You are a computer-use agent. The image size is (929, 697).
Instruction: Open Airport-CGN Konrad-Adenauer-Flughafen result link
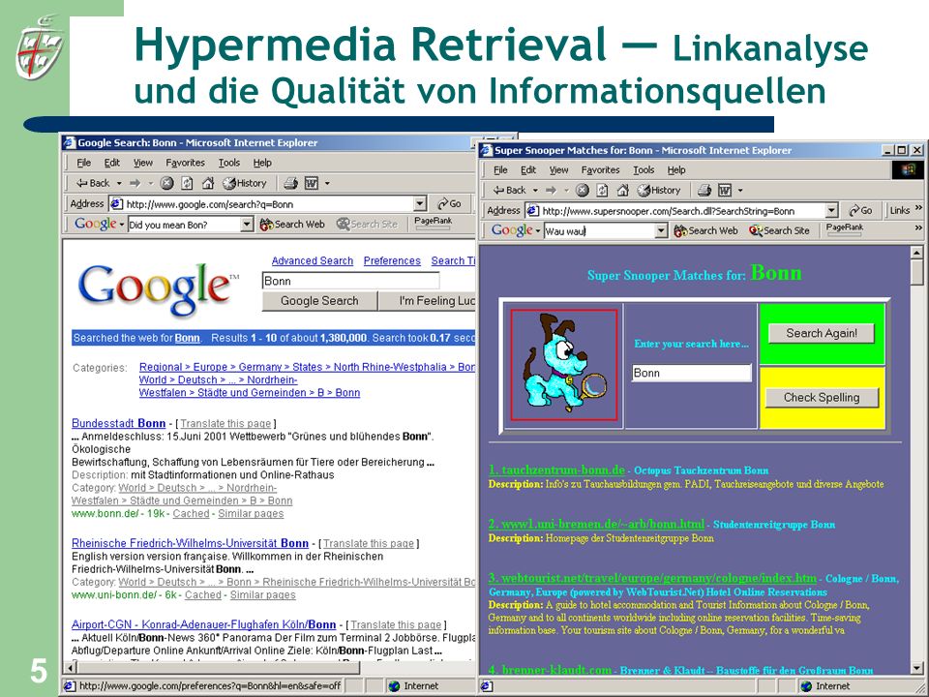(x=204, y=624)
